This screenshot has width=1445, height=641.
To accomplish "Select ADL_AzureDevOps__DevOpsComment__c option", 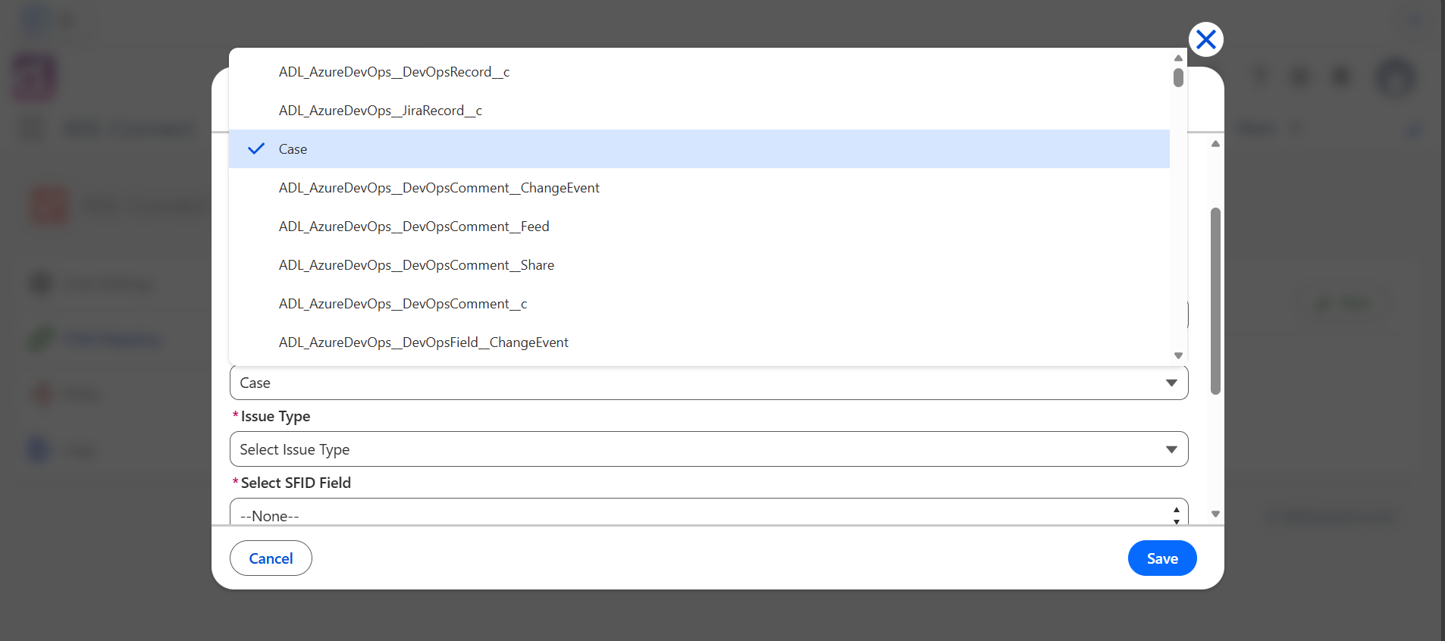I will [x=699, y=304].
